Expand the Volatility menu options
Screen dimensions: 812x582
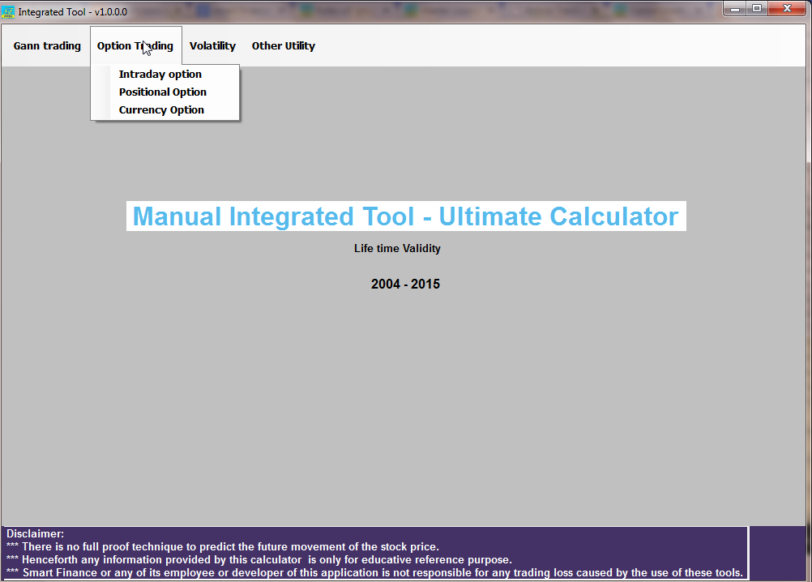212,45
